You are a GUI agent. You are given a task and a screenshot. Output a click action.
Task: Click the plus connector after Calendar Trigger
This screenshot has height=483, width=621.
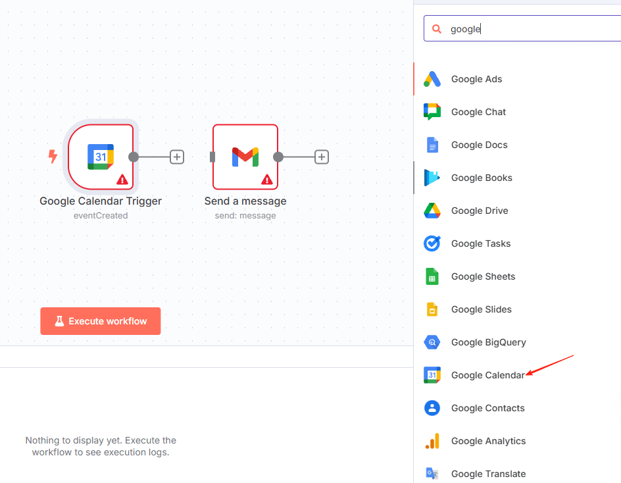[x=177, y=157]
